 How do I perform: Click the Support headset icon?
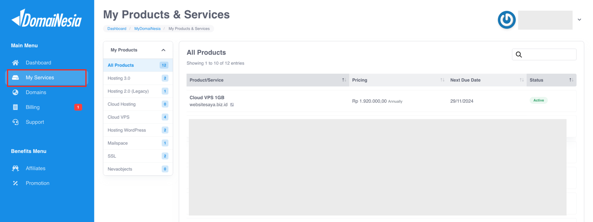point(15,122)
